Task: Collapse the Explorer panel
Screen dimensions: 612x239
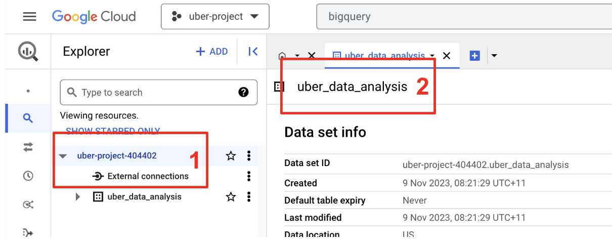Action: (x=253, y=51)
